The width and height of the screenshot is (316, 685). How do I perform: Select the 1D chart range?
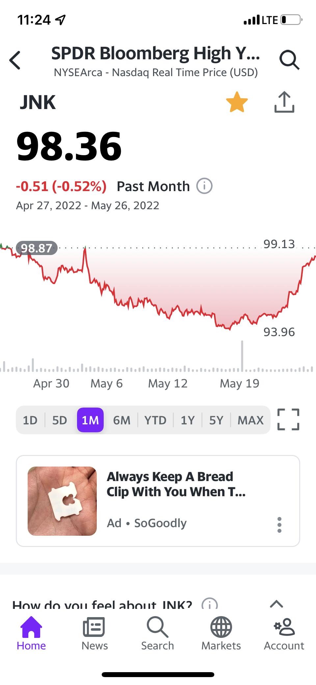click(30, 420)
